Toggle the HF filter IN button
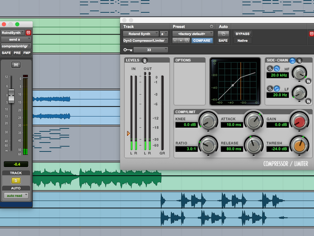 (309, 81)
